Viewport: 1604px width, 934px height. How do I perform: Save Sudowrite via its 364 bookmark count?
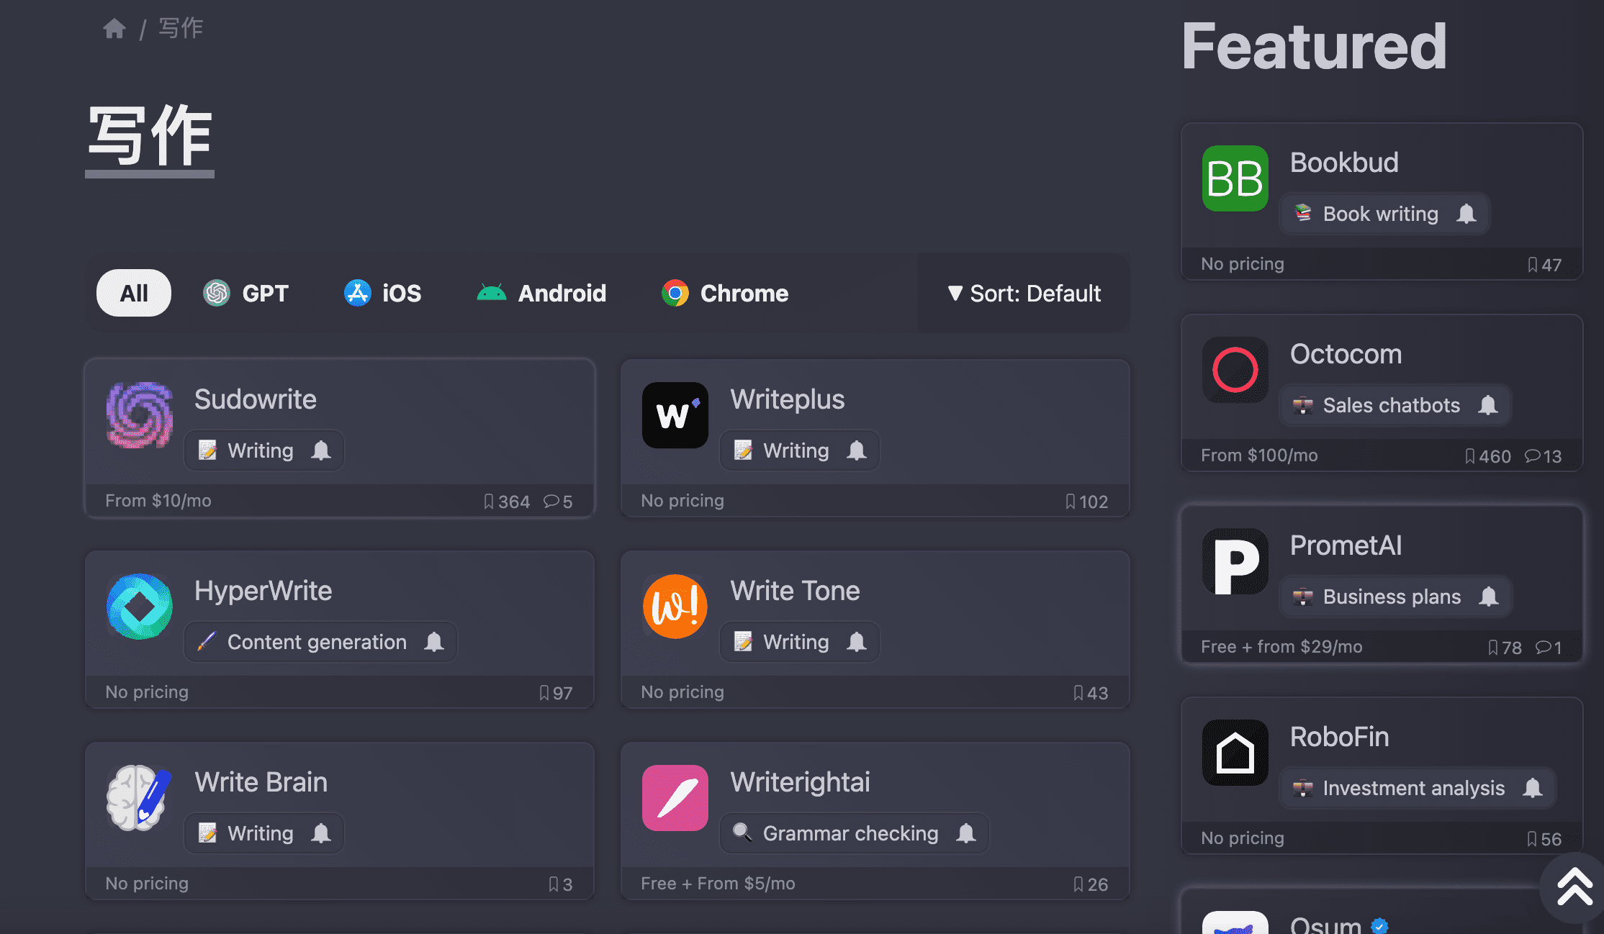(x=507, y=502)
